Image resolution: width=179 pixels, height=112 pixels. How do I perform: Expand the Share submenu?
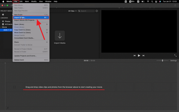(31, 42)
